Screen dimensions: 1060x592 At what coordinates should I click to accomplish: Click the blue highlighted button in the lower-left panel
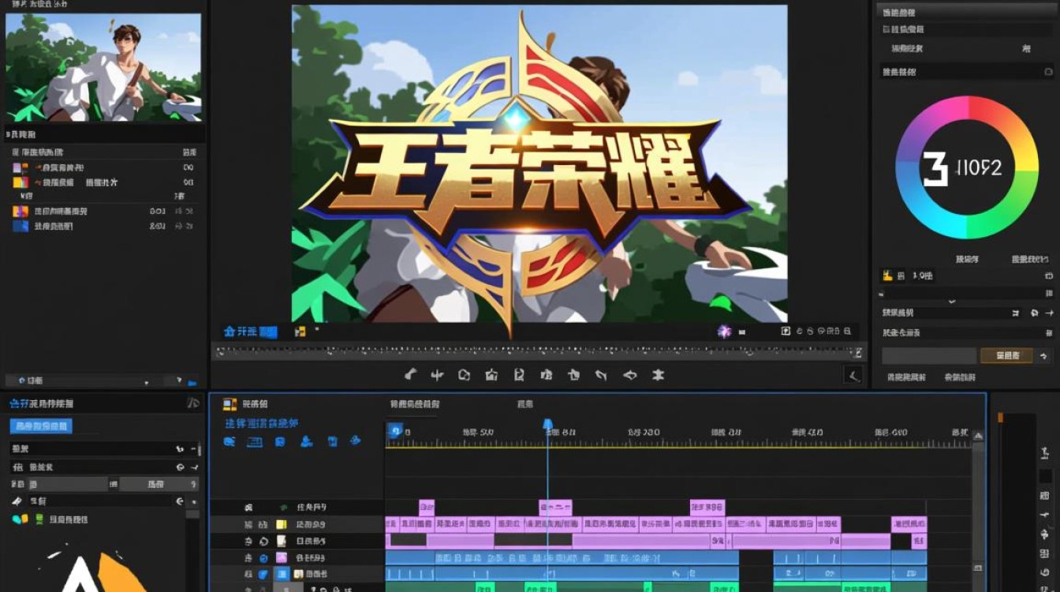(41, 426)
